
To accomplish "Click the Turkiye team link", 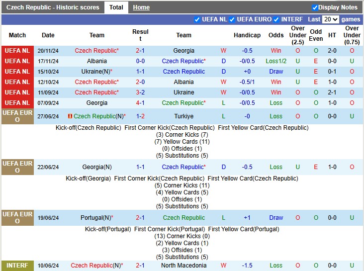I will point(183,116).
